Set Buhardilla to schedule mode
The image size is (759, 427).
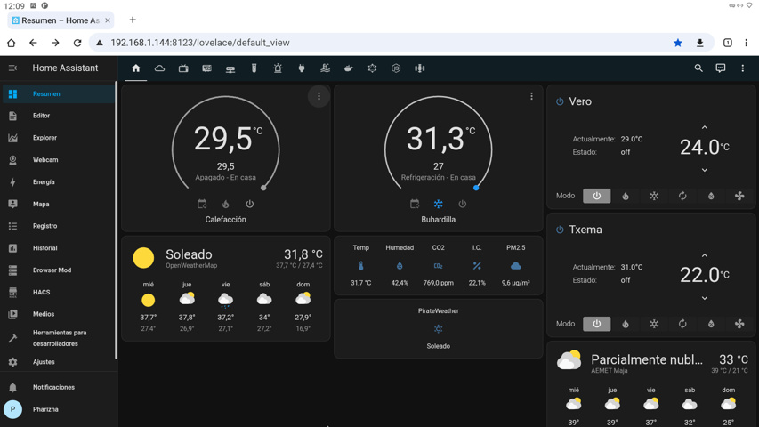click(415, 204)
